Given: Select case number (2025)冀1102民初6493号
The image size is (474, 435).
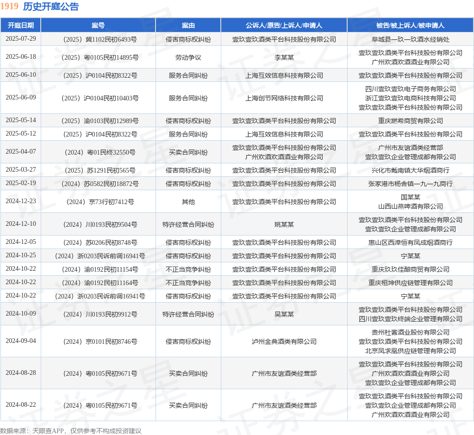Looking at the screenshot, I should coord(100,39).
